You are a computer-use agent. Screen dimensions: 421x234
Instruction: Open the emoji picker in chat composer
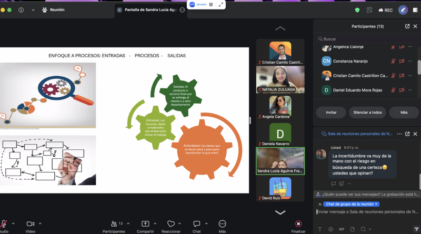click(x=330, y=229)
